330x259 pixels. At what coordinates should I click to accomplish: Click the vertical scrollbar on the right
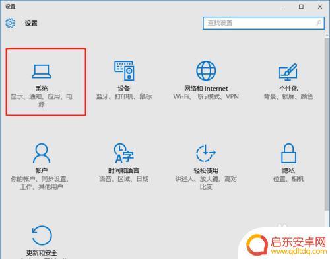coord(327,124)
